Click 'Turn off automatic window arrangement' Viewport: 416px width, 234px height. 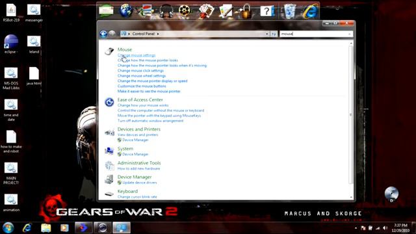tap(150, 121)
